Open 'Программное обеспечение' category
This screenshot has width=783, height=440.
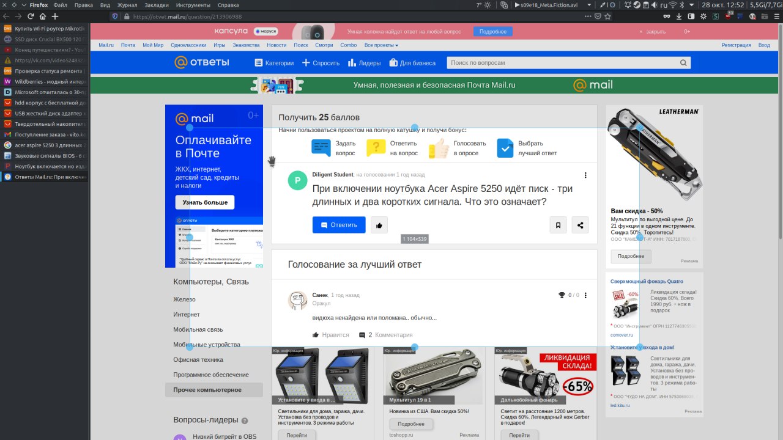[x=211, y=375]
